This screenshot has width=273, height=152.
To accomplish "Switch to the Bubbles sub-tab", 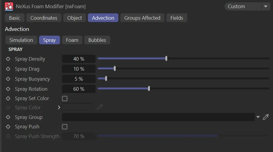I will click(97, 40).
